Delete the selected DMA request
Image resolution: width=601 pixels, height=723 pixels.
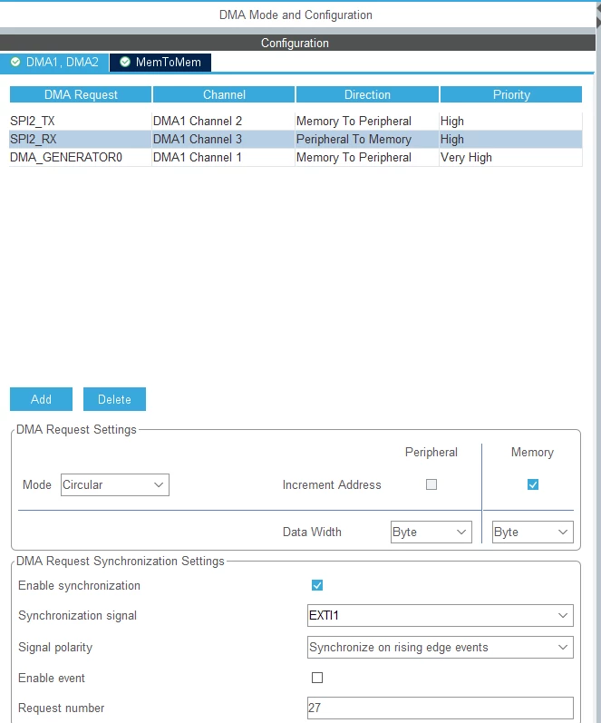(114, 399)
